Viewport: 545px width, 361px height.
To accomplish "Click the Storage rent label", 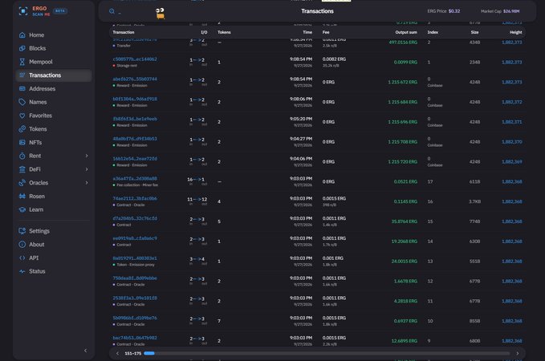I will pyautogui.click(x=127, y=66).
